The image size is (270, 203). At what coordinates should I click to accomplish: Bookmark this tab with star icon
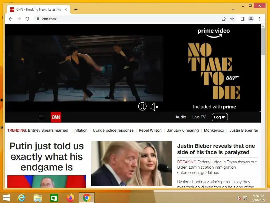[232, 19]
